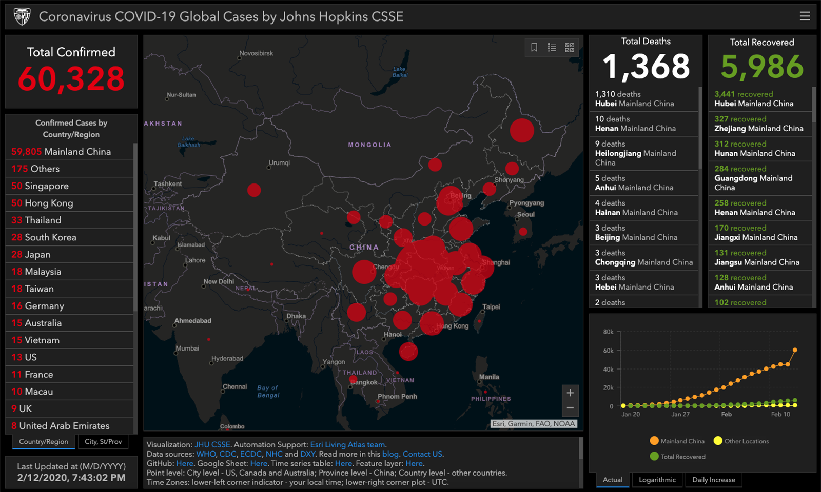Select Thailand in country list
This screenshot has height=492, width=821.
click(x=69, y=220)
